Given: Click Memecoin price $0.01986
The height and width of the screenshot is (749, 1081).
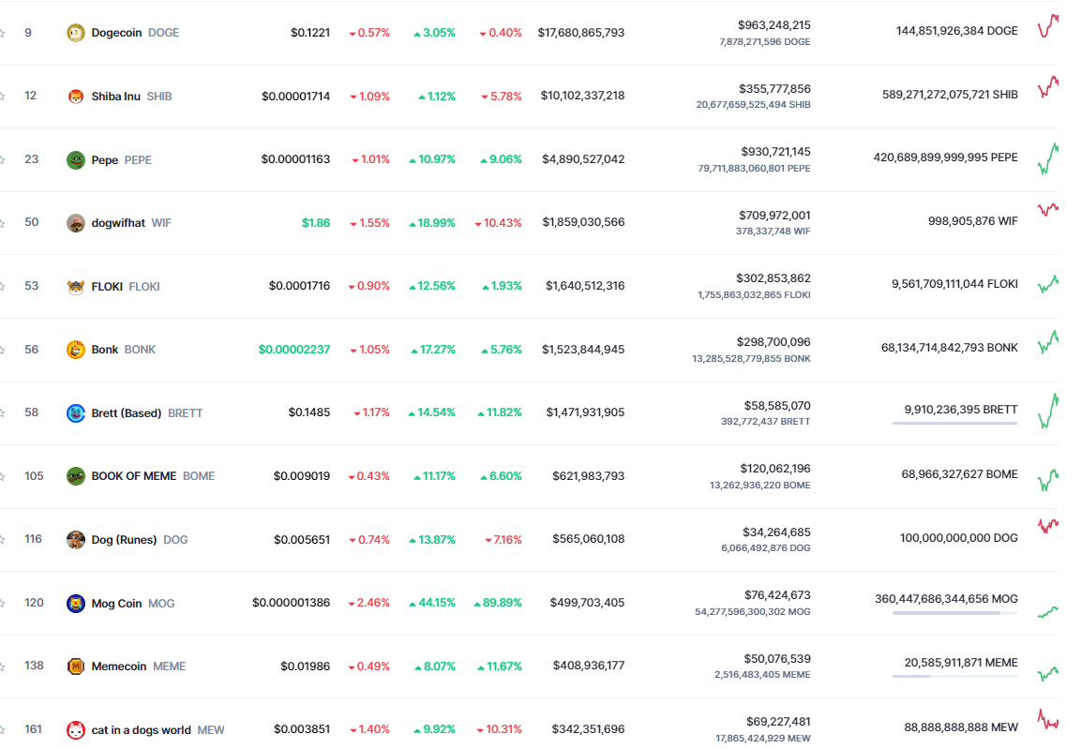Looking at the screenshot, I should tap(306, 667).
